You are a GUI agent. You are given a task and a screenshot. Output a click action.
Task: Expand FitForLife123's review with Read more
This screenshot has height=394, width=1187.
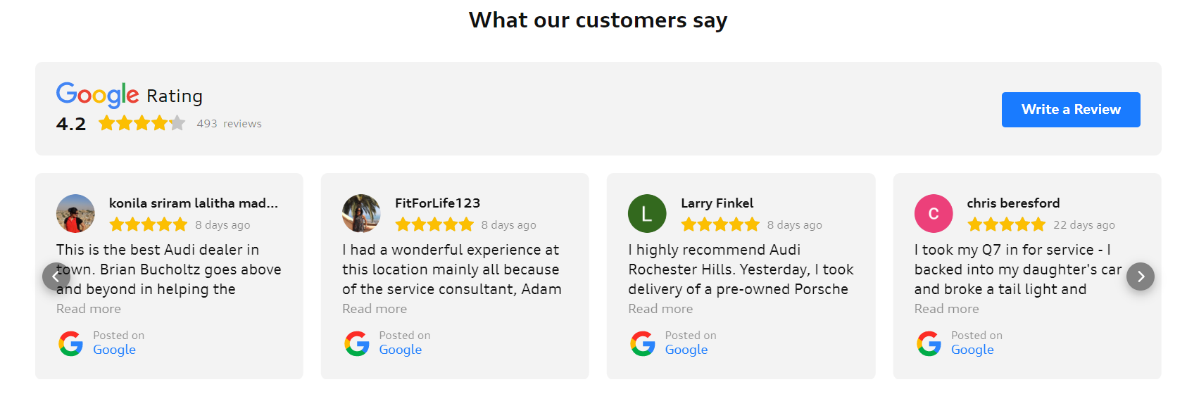(375, 309)
